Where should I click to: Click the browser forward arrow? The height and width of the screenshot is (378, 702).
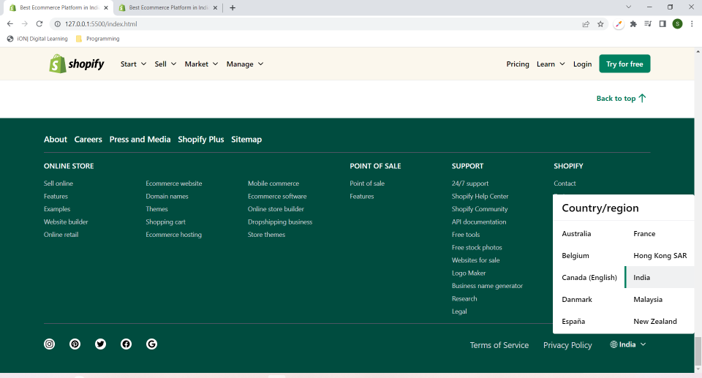[25, 23]
